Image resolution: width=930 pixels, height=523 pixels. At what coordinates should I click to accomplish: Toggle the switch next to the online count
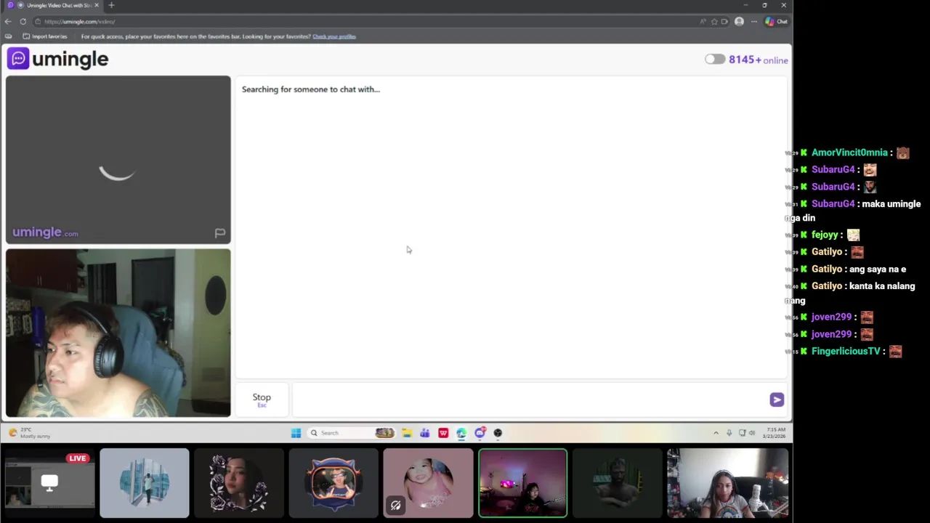click(715, 60)
